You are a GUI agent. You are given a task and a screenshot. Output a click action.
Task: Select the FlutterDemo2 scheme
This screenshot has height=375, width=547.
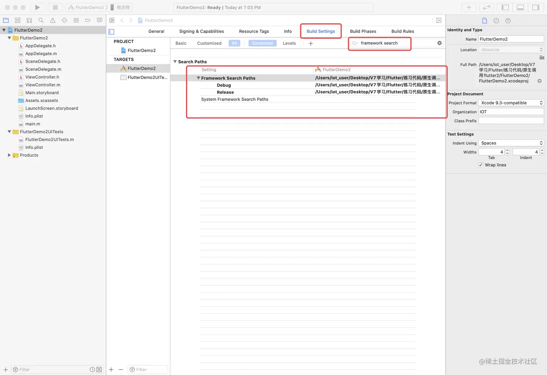87,7
